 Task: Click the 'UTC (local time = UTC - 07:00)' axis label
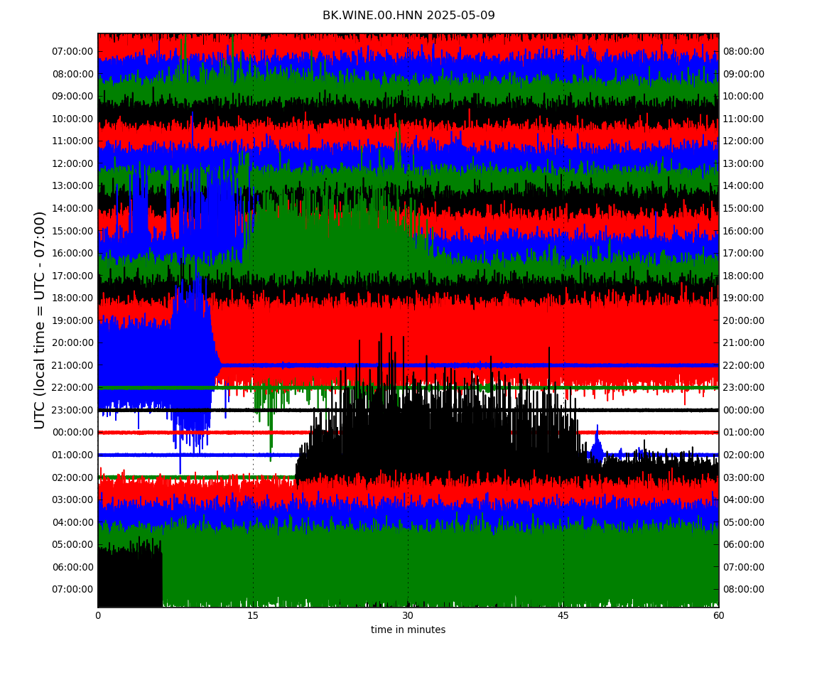pyautogui.click(x=40, y=320)
